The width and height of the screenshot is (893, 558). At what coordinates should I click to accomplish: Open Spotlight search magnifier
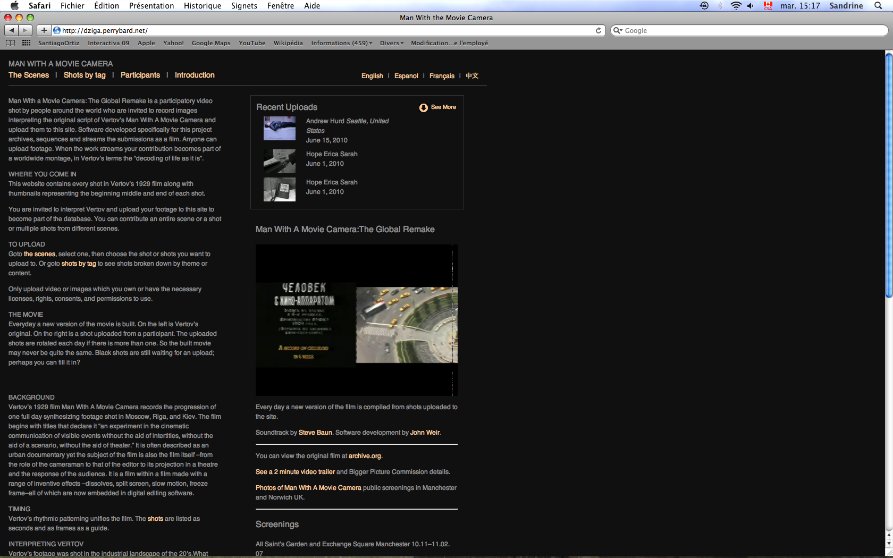pos(878,5)
